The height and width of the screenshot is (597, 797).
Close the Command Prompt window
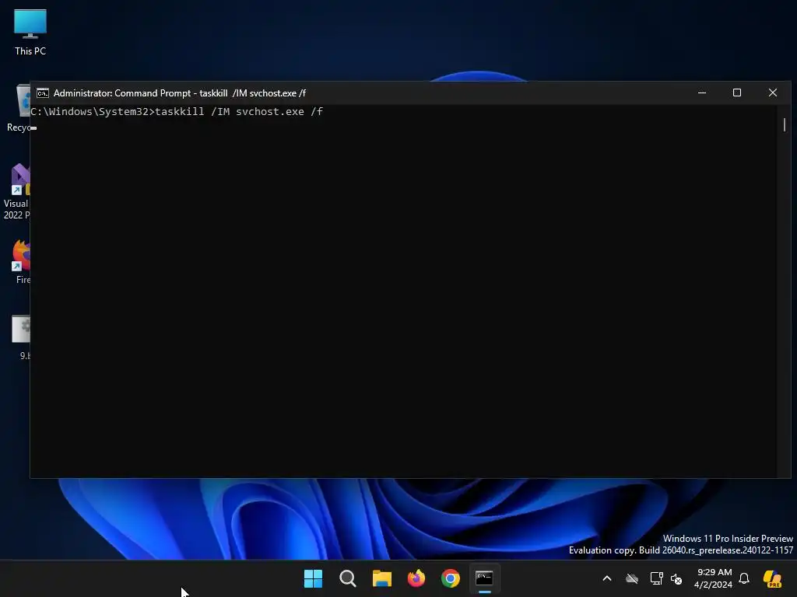(x=773, y=93)
